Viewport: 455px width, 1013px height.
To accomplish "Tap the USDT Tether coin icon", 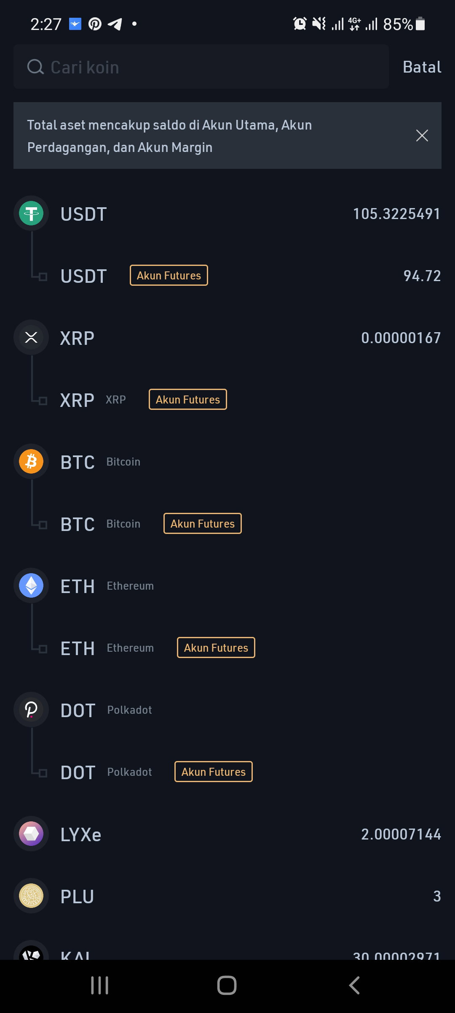I will click(31, 213).
